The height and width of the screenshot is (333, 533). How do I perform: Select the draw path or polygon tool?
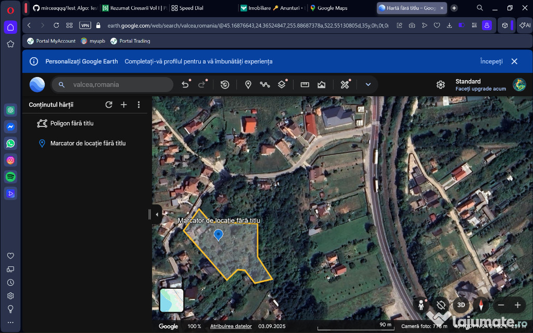(x=265, y=85)
